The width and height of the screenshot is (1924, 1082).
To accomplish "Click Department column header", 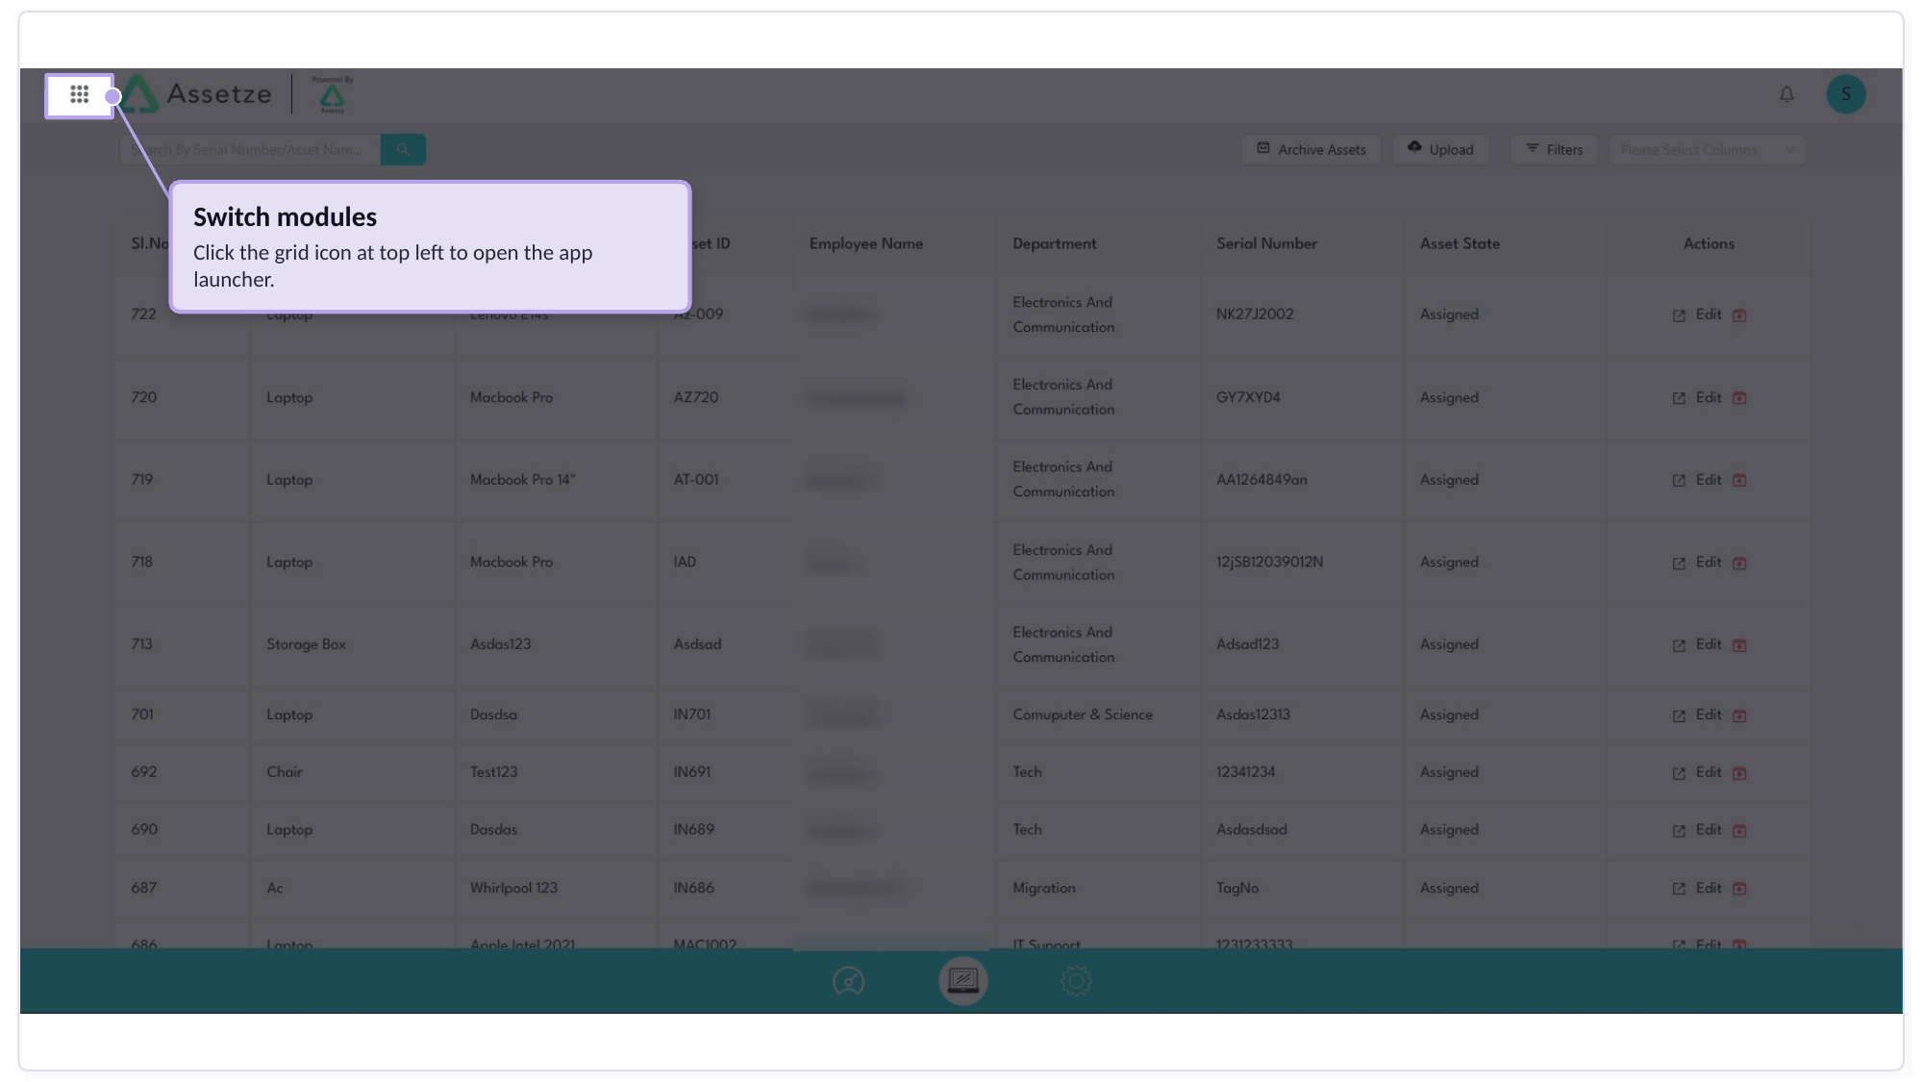I will pyautogui.click(x=1054, y=243).
